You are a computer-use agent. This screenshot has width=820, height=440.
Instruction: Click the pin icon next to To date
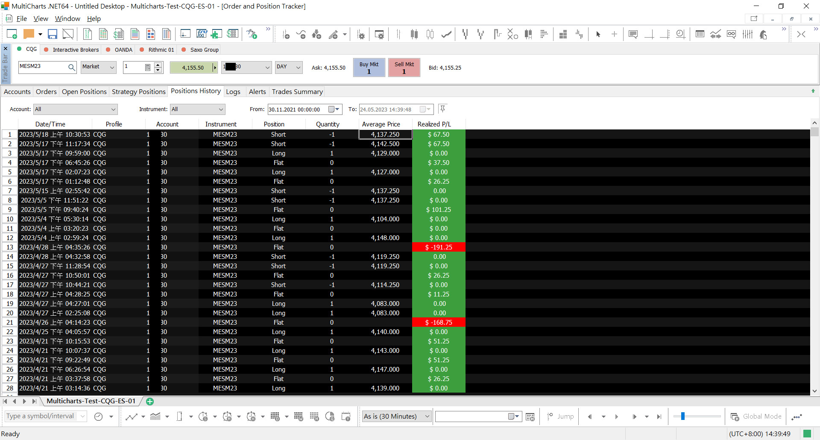[x=443, y=109]
